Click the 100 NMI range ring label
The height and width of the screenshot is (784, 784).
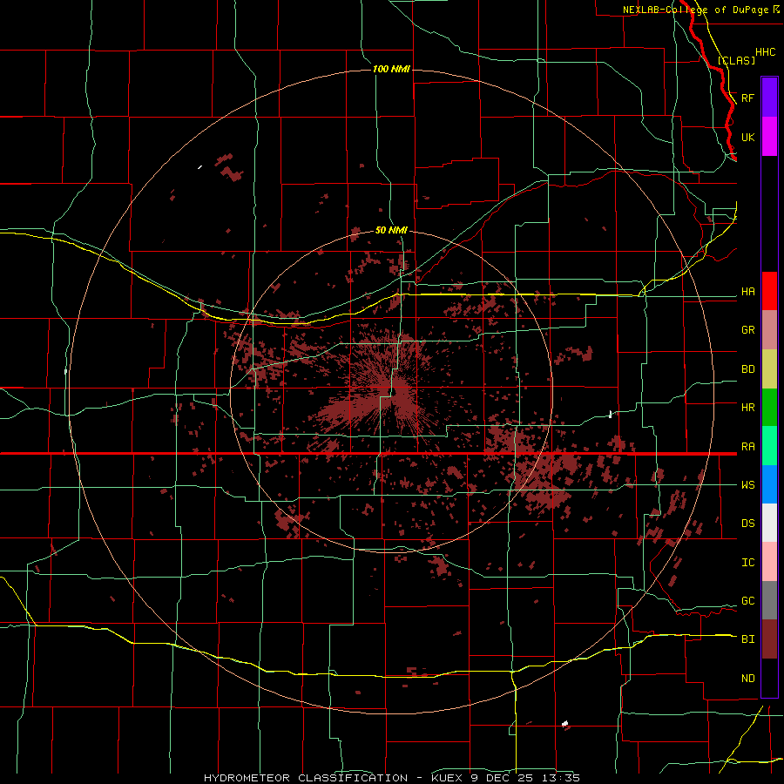click(391, 69)
